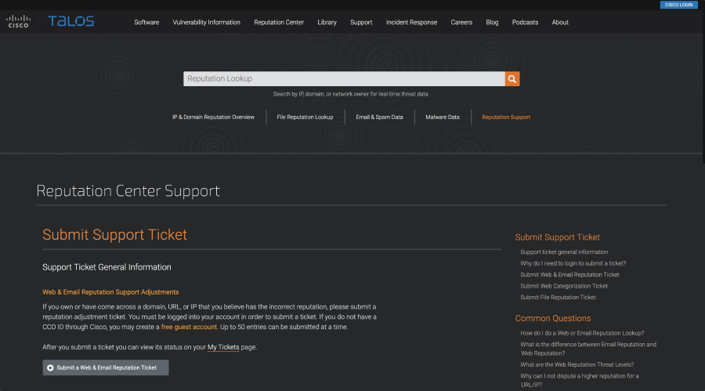This screenshot has height=391, width=705.
Task: Click the Support Ticket General Information heading
Action: tap(107, 267)
